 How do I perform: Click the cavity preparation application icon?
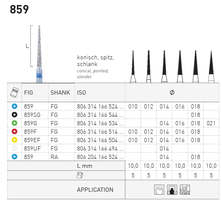point(159,190)
